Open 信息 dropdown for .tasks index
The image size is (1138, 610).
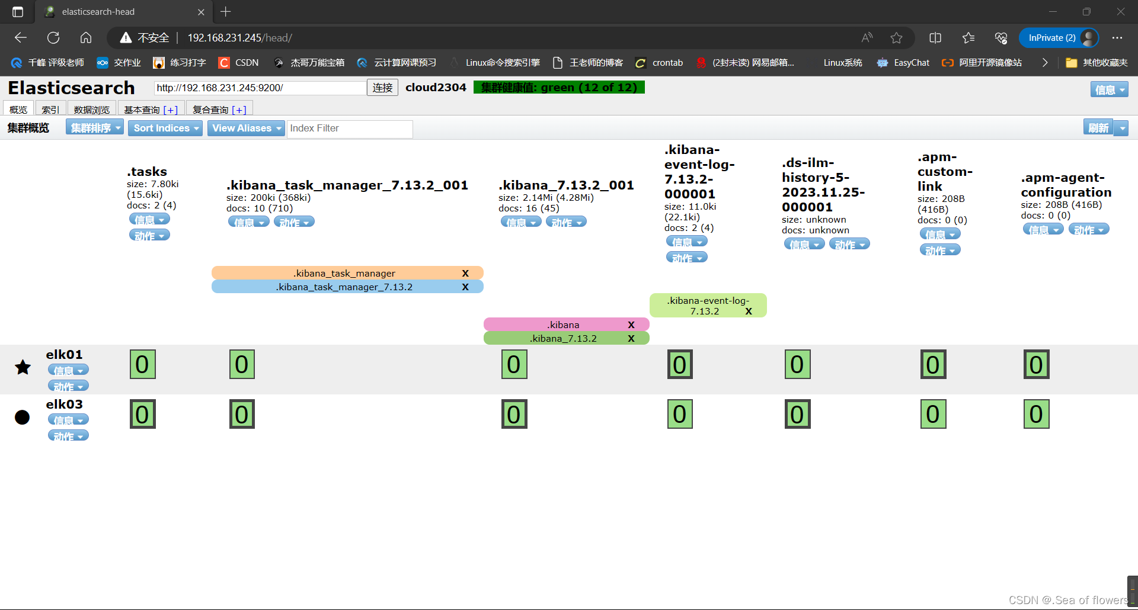point(149,220)
